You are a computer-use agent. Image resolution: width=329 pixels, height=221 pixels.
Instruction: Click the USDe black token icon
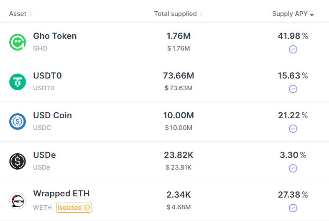18,161
